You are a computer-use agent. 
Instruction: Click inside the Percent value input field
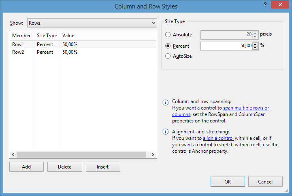[x=226, y=46]
